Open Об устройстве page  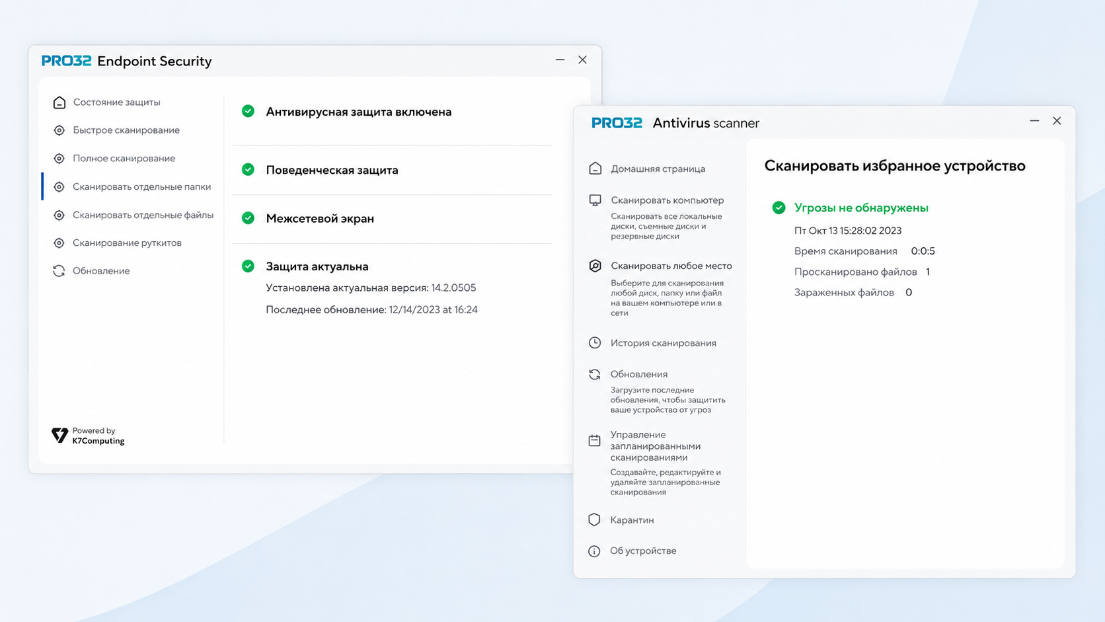click(643, 551)
